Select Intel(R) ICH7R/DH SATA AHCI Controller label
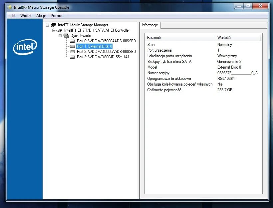273x208 pixels. click(x=97, y=30)
